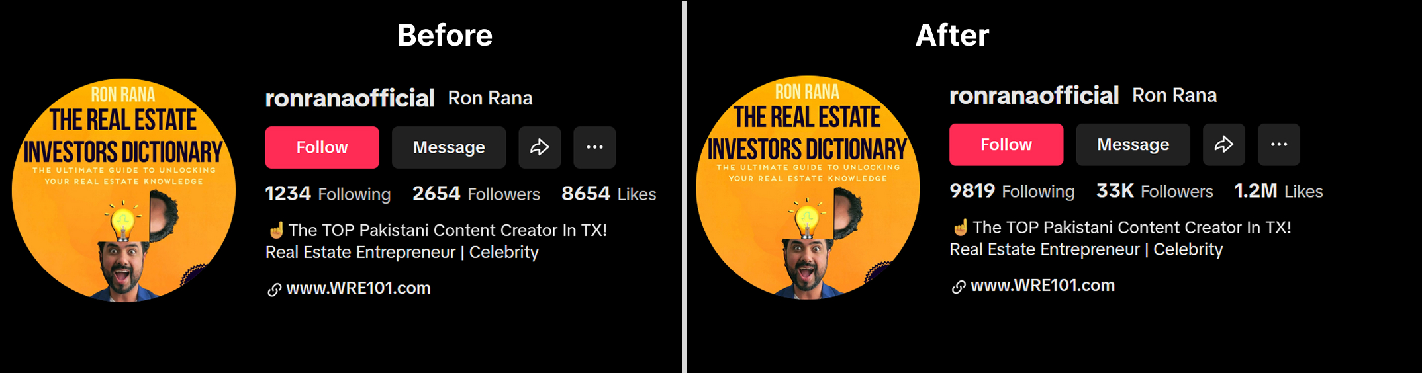View 1234 Following list

pyautogui.click(x=328, y=194)
